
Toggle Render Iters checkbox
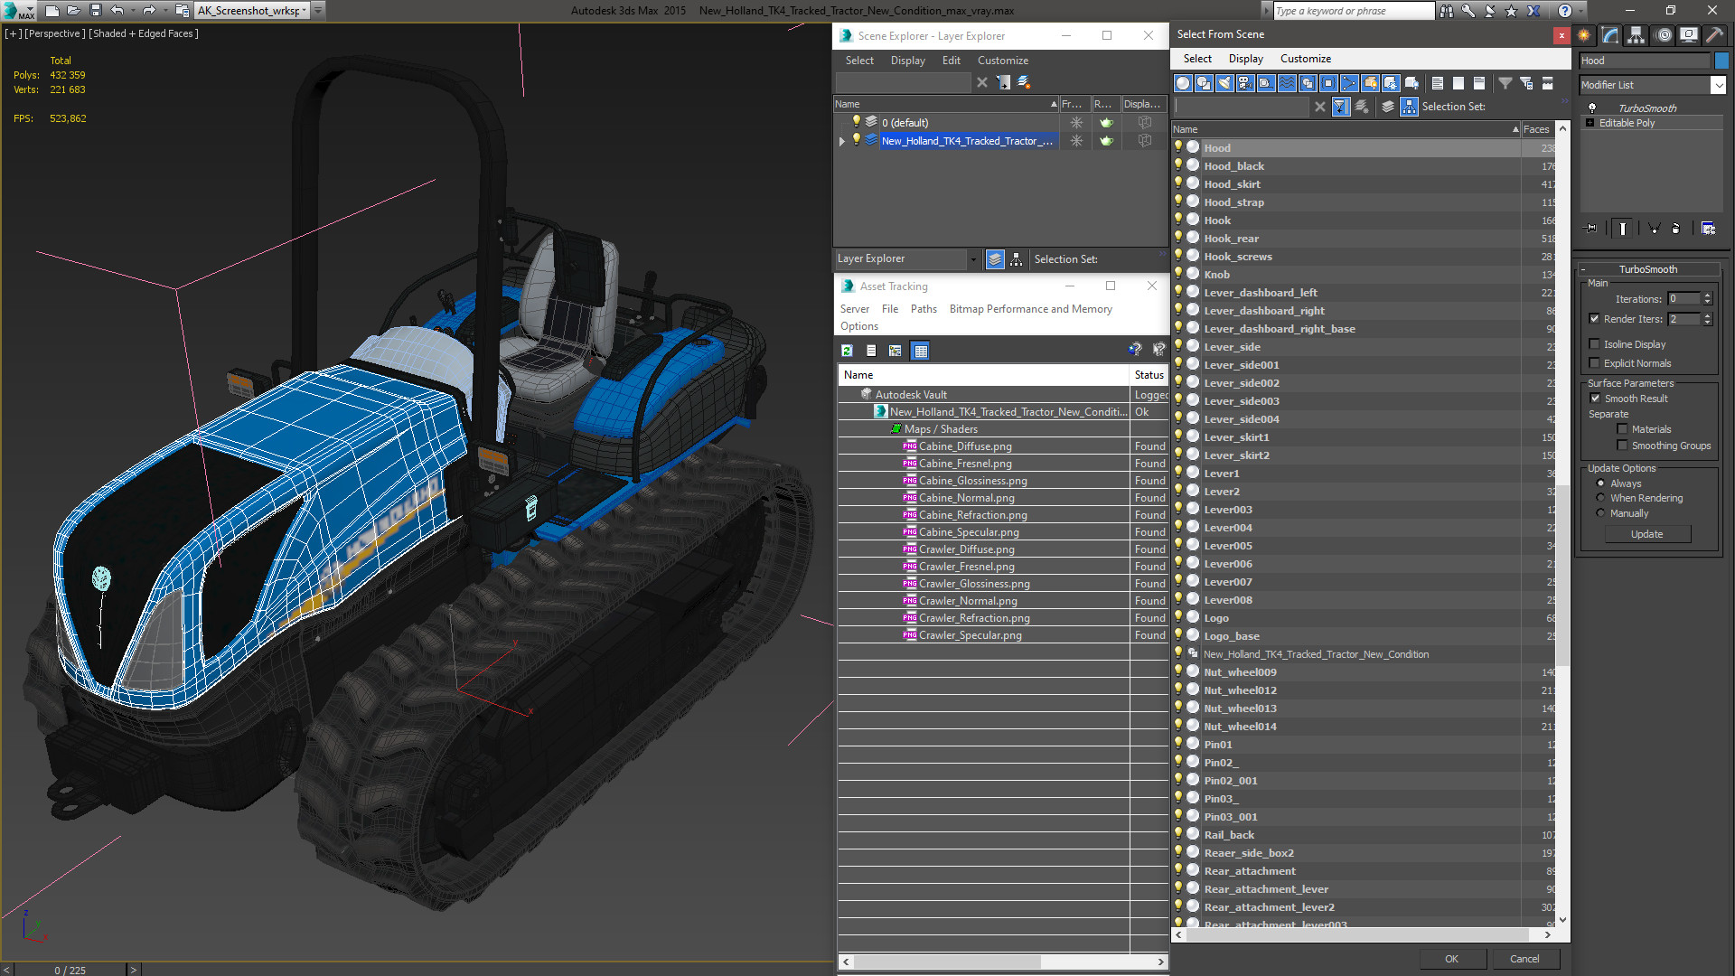click(x=1595, y=319)
